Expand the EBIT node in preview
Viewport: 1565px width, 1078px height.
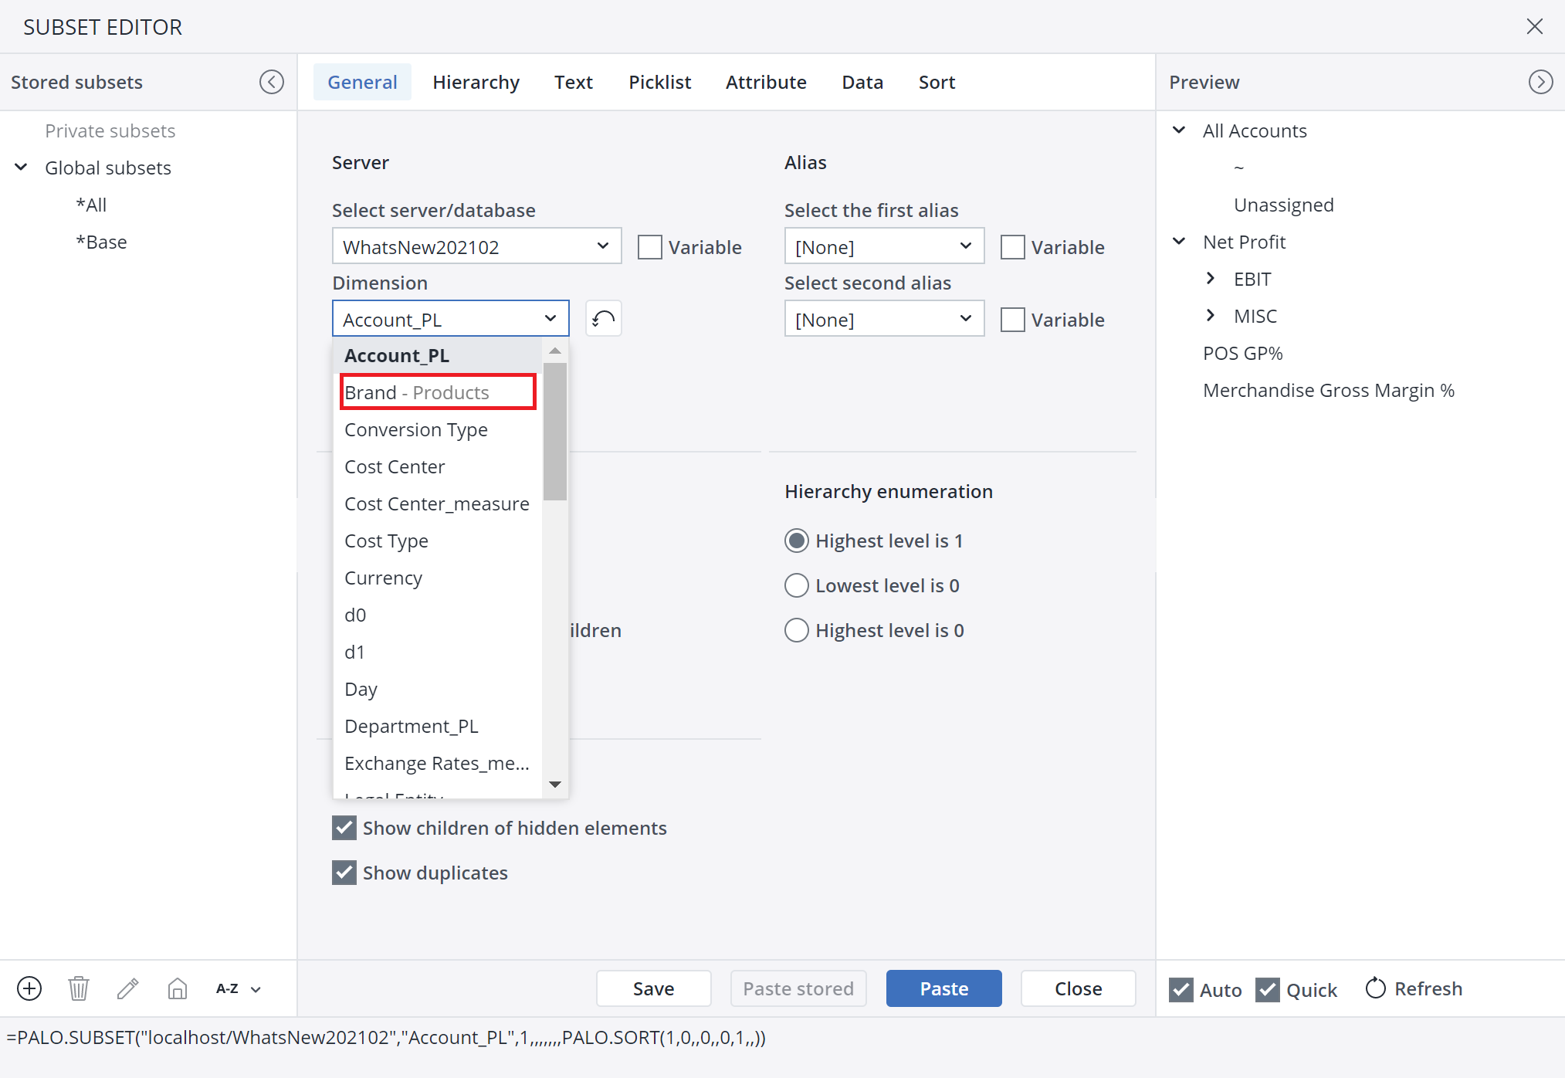(1211, 279)
